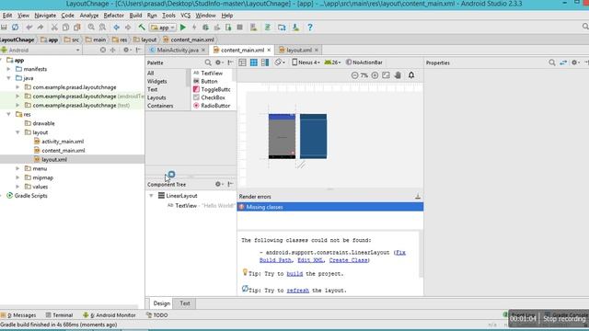Expand the mipmap folder
The height and width of the screenshot is (331, 589).
point(17,177)
